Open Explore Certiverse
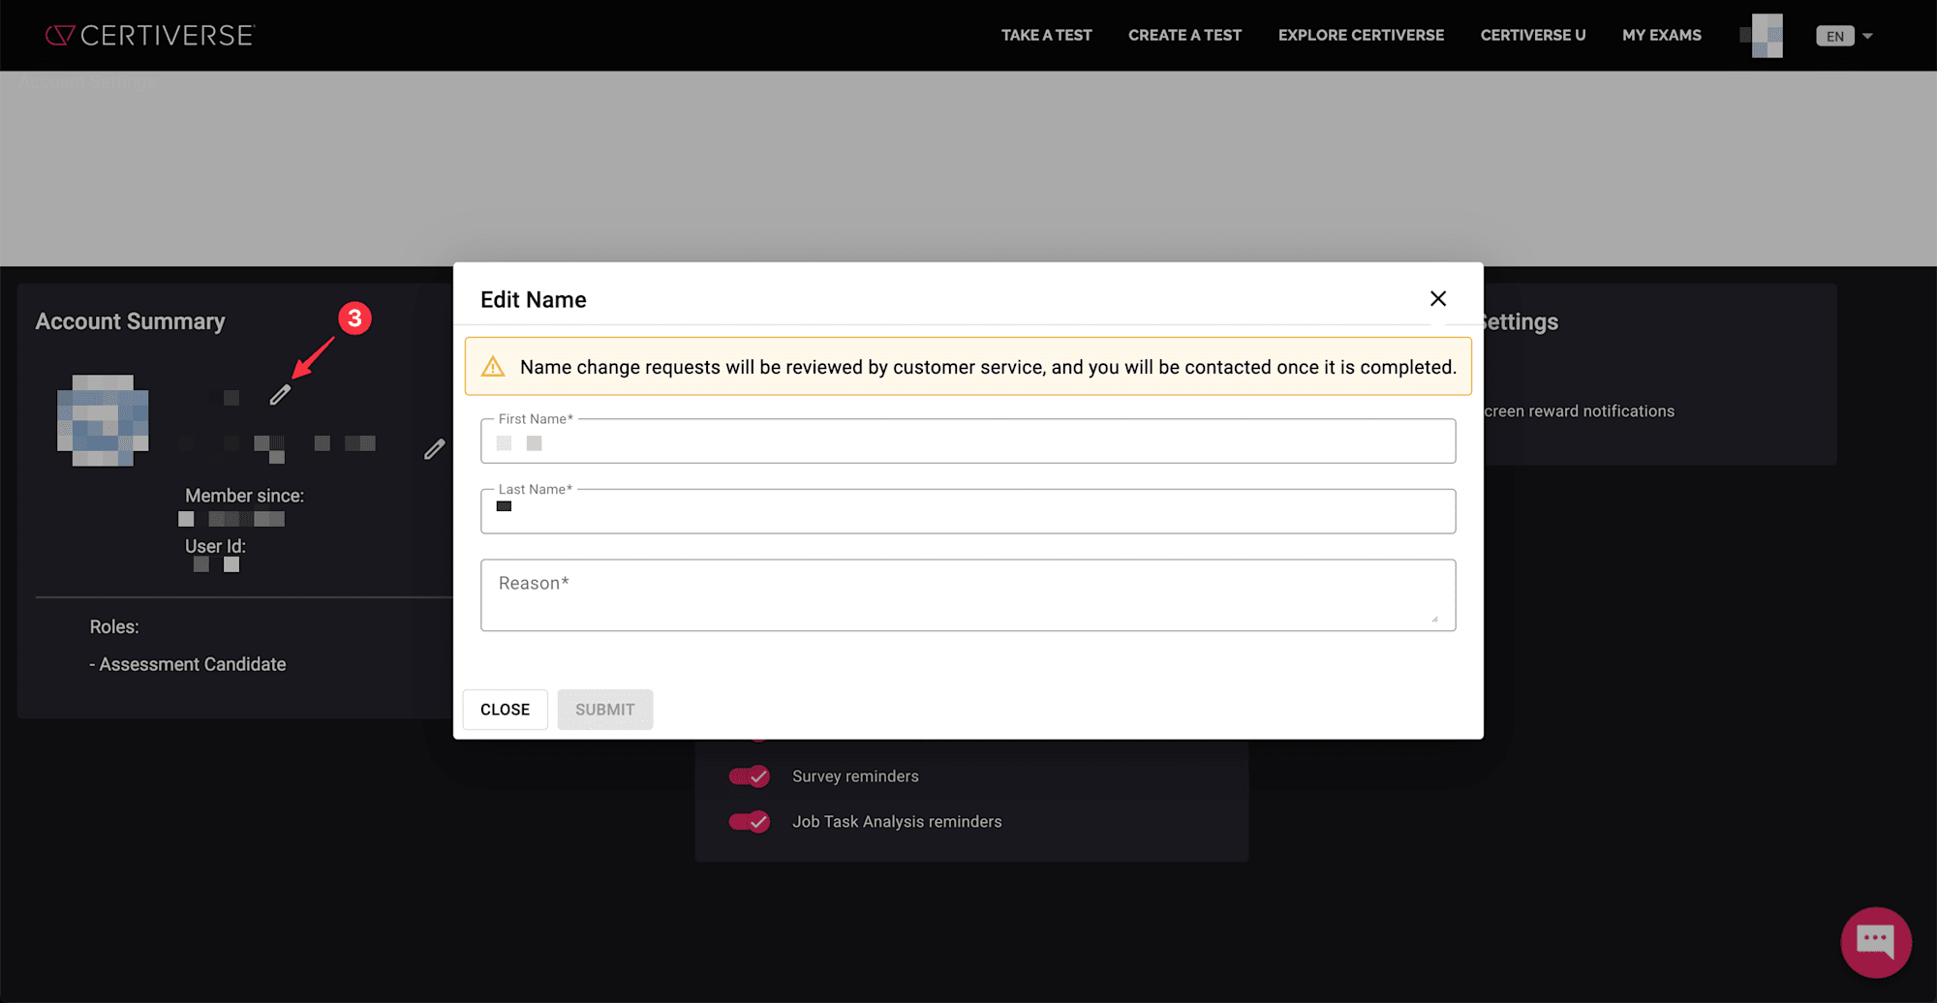This screenshot has width=1937, height=1003. pos(1361,35)
